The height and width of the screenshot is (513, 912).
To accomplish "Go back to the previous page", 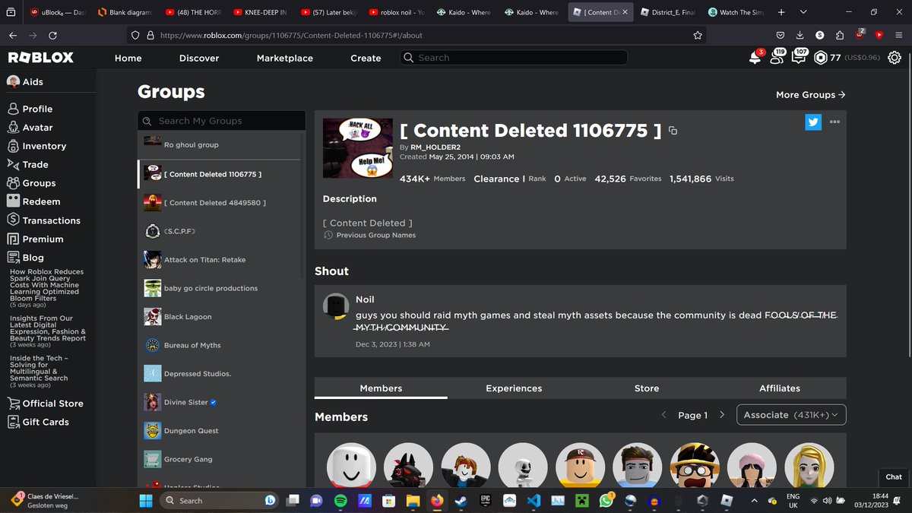I will [13, 35].
